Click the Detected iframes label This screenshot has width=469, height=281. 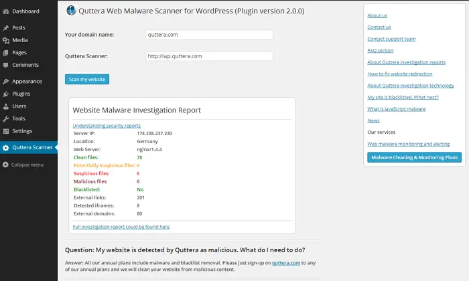point(94,206)
